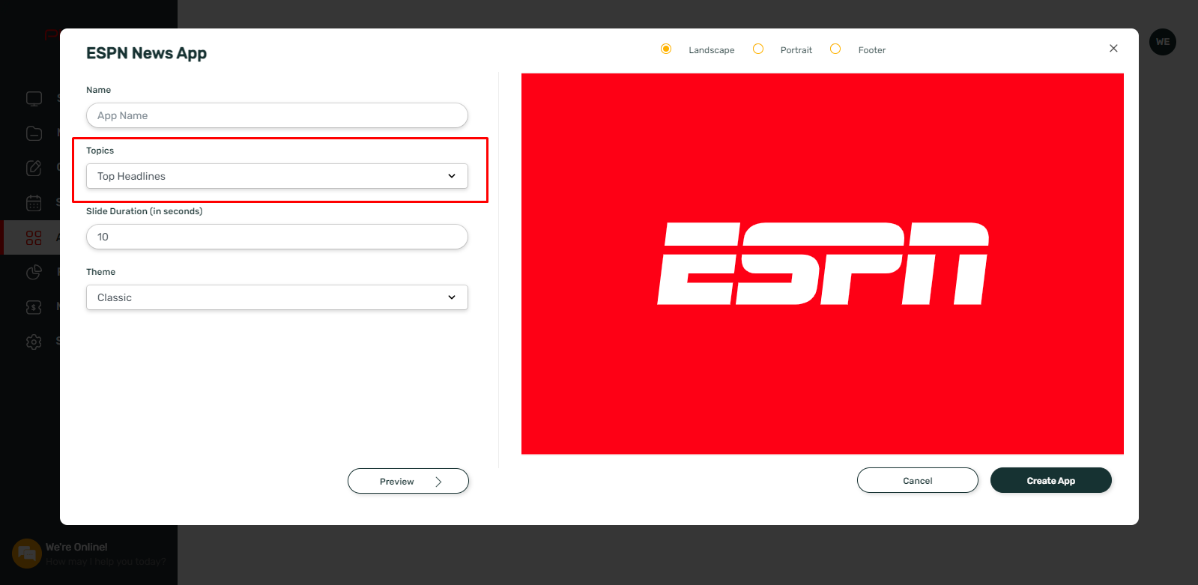1198x585 pixels.
Task: Click the Create App button
Action: pyautogui.click(x=1051, y=480)
